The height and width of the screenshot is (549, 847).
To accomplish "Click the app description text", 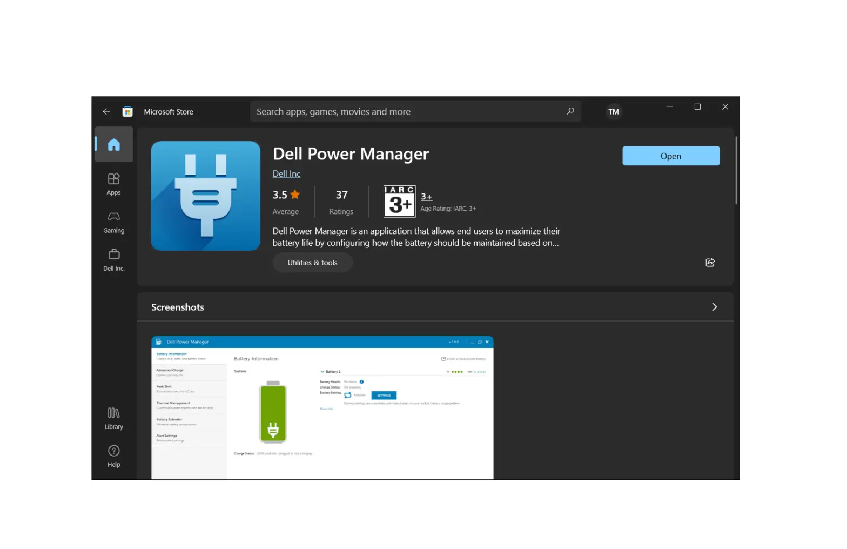I will (416, 237).
